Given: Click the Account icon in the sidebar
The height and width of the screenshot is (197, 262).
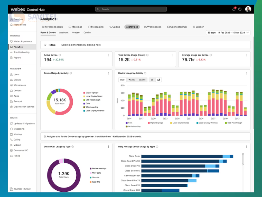Looking at the screenshot, I should [11, 101].
